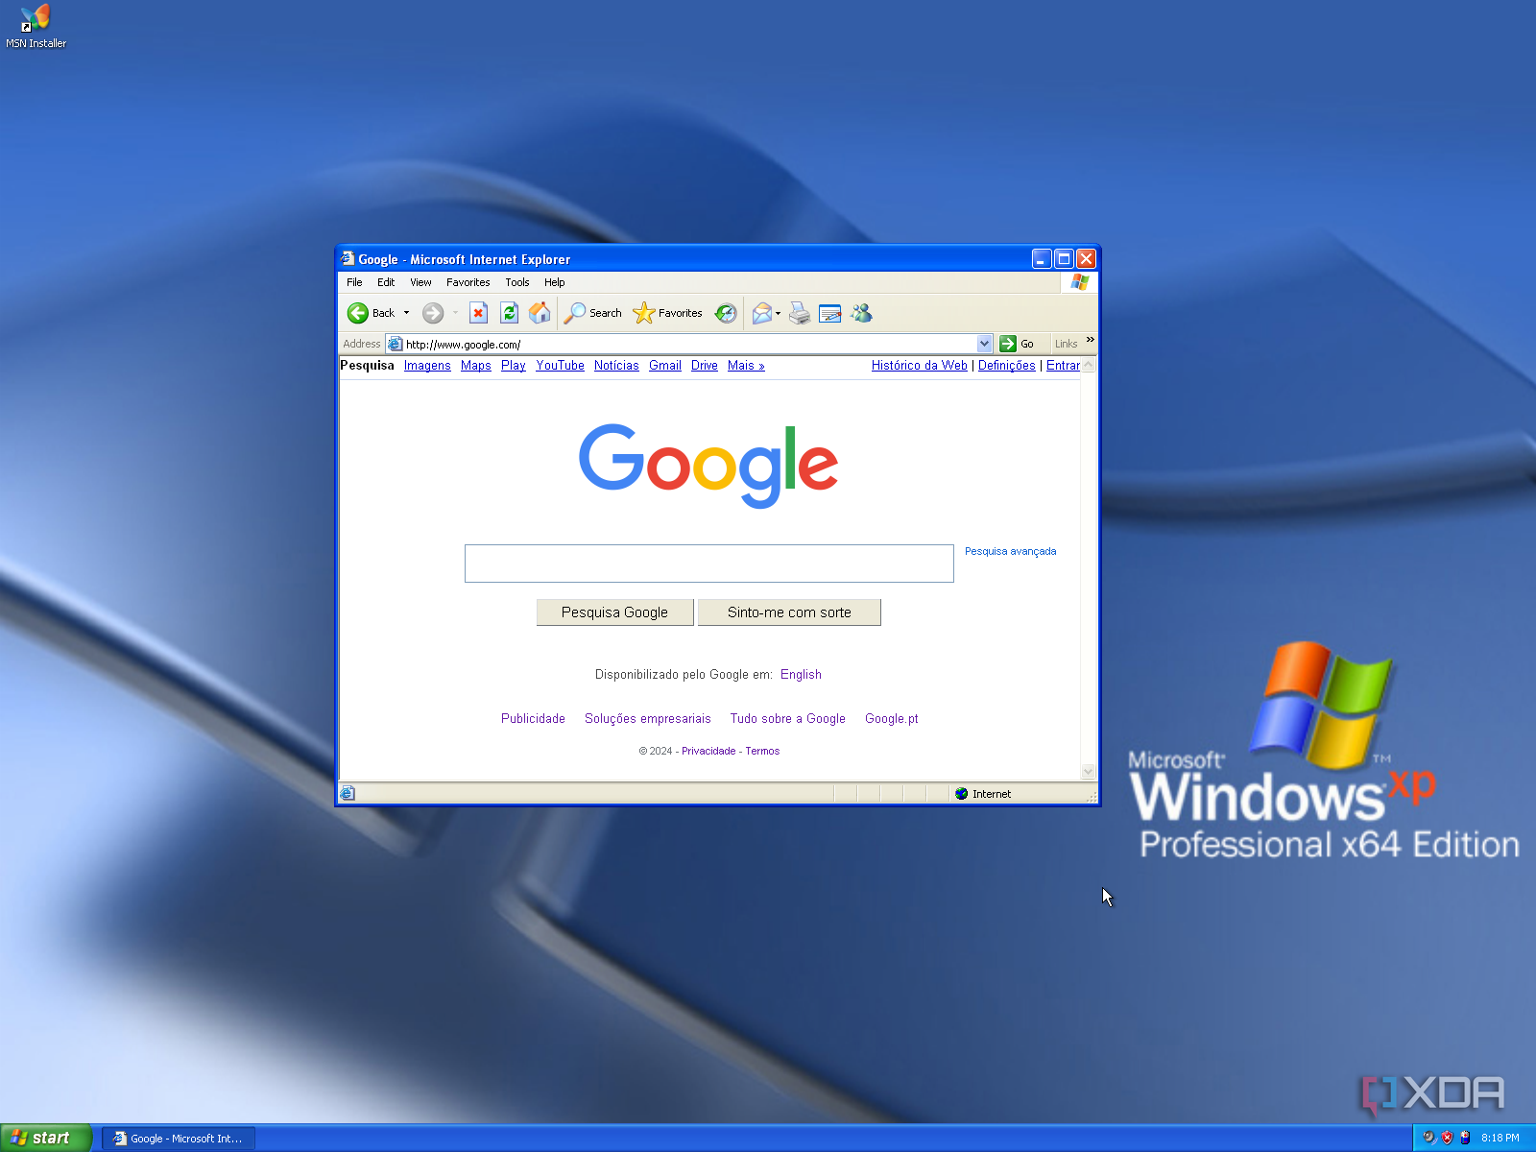
Task: Open the Soluções empresariais link
Action: tap(648, 719)
